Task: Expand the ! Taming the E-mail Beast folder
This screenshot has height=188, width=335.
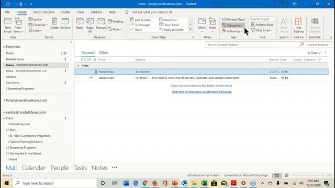Action: tap(7, 154)
